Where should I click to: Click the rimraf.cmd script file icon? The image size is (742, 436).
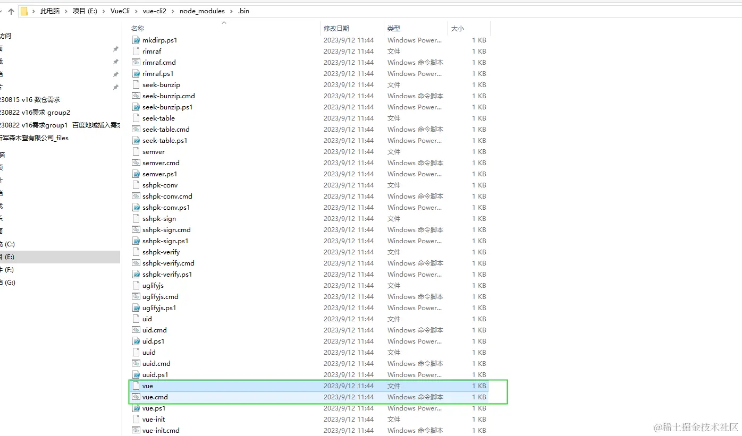click(136, 62)
